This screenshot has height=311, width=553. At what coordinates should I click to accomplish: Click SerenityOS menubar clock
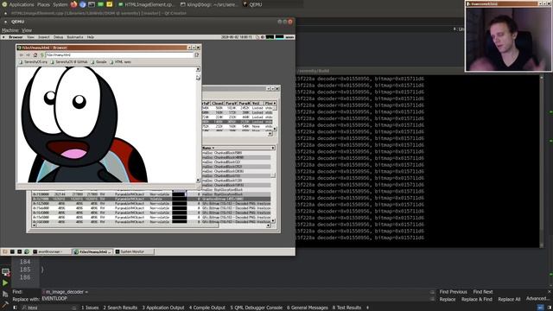coord(236,37)
